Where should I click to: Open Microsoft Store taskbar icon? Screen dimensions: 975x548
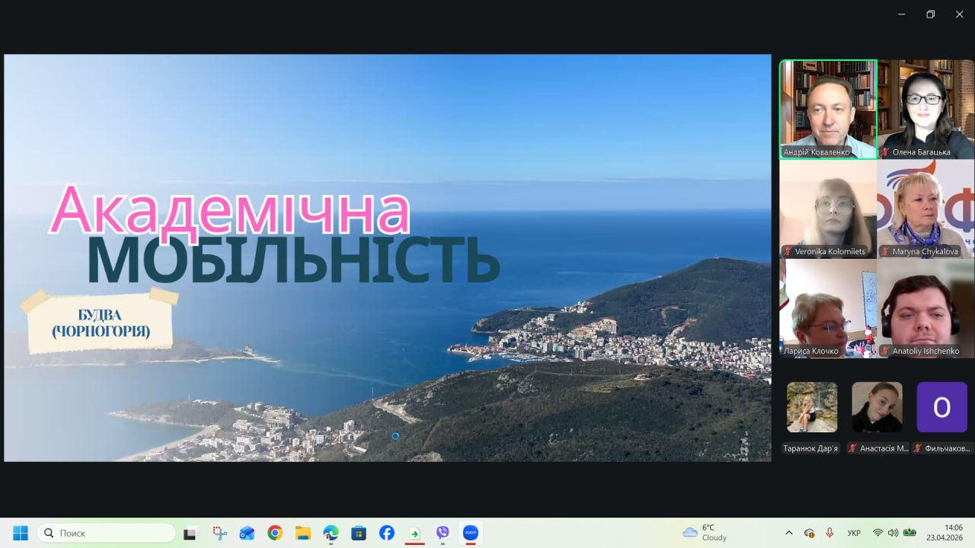click(x=359, y=533)
